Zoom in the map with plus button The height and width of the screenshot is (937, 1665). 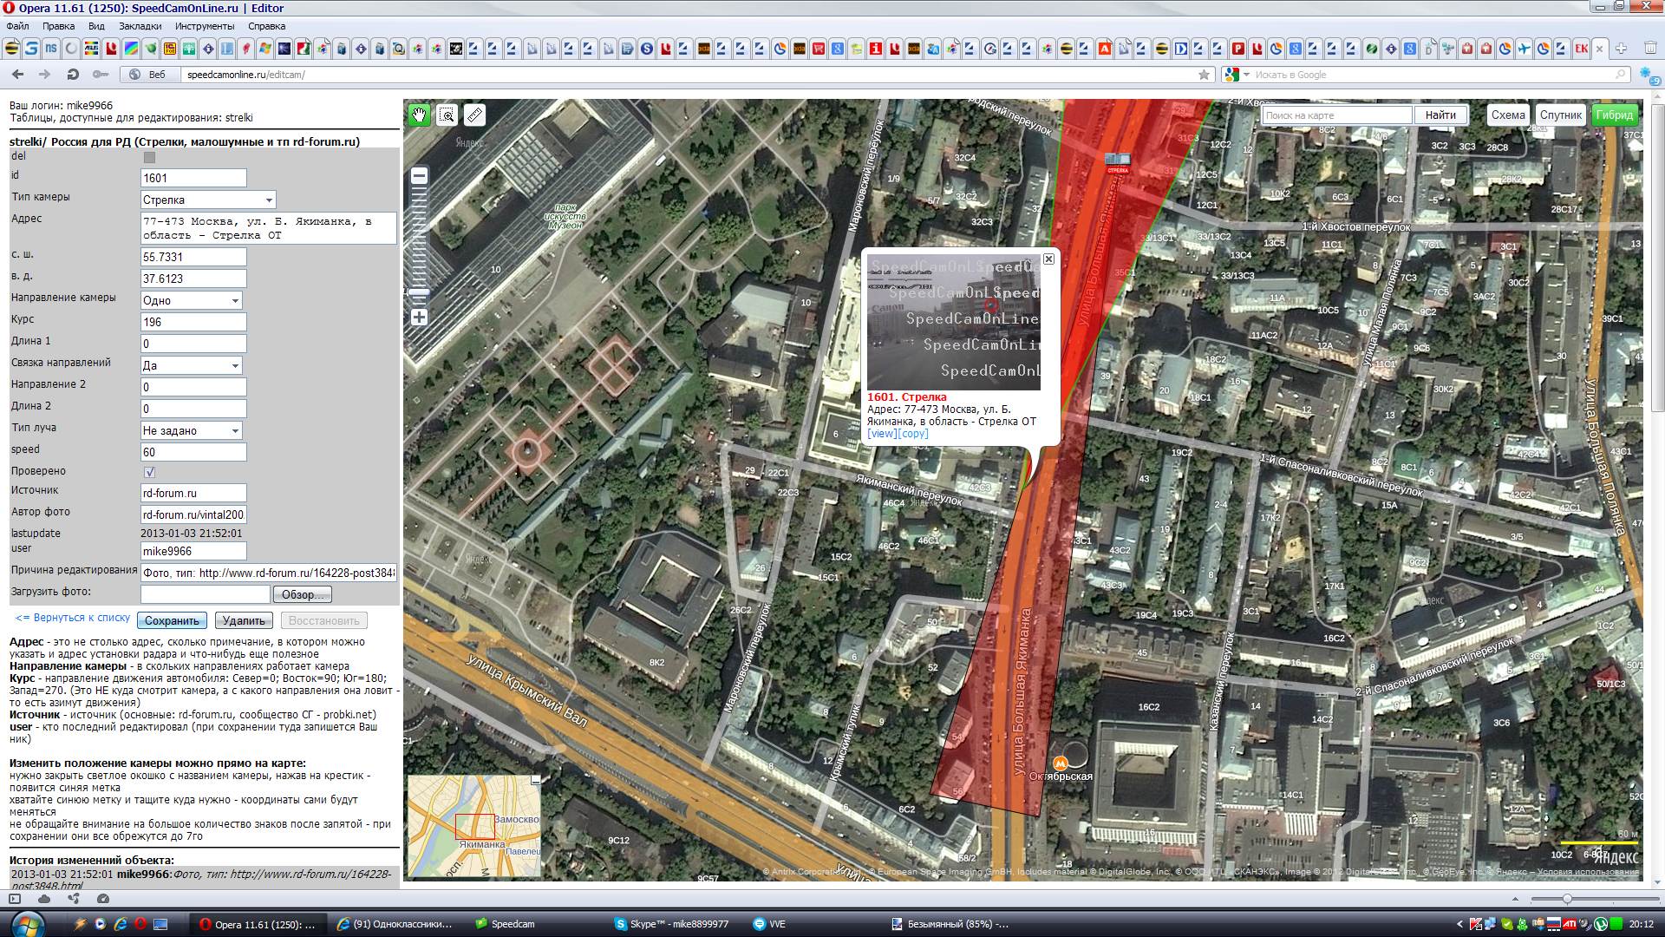419,317
